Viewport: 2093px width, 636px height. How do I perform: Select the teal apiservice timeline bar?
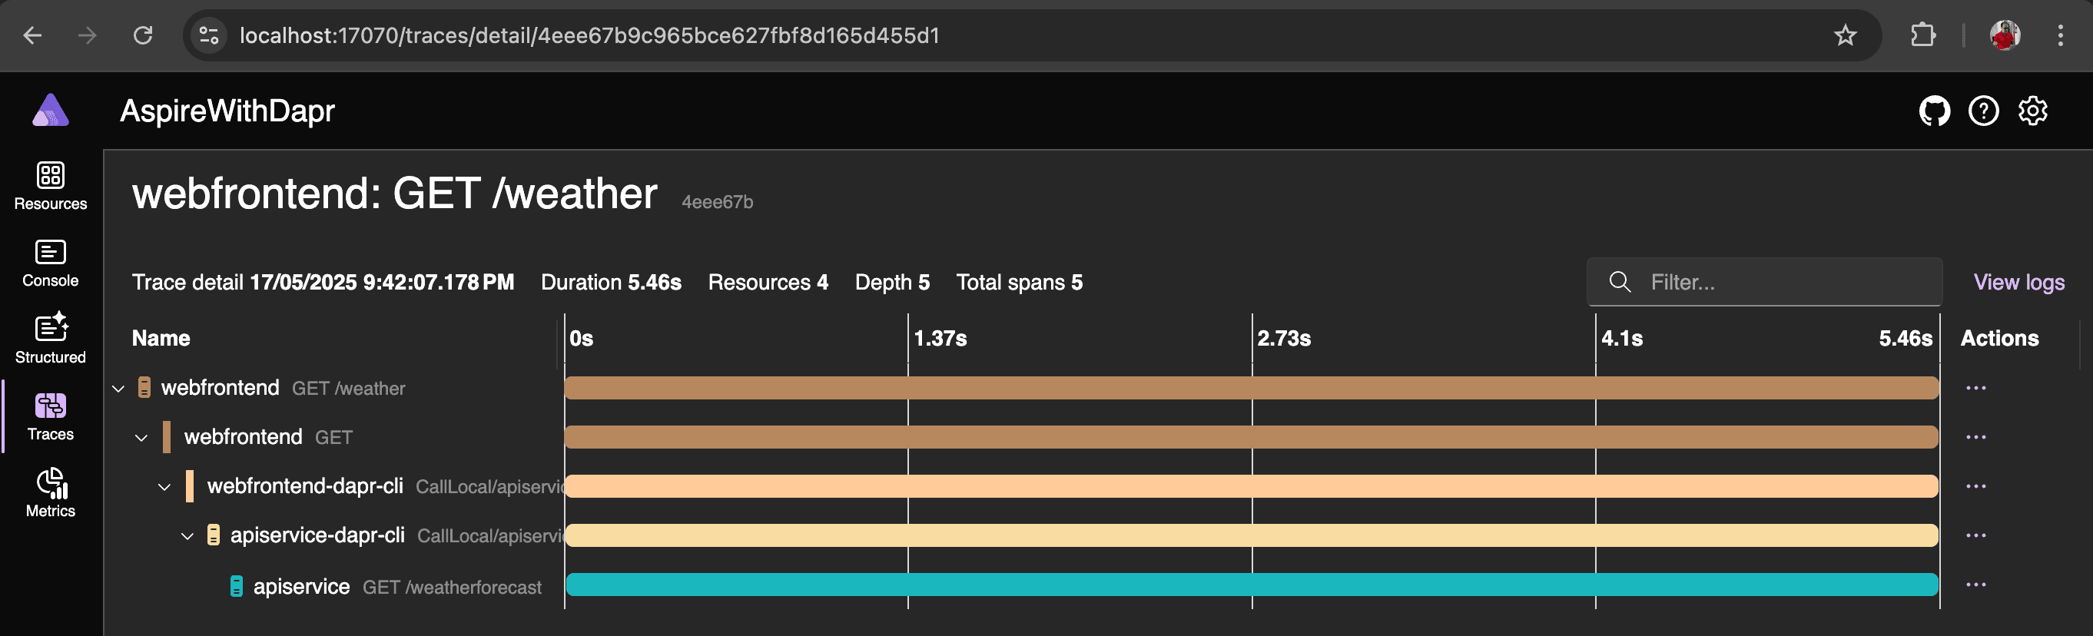(1252, 585)
